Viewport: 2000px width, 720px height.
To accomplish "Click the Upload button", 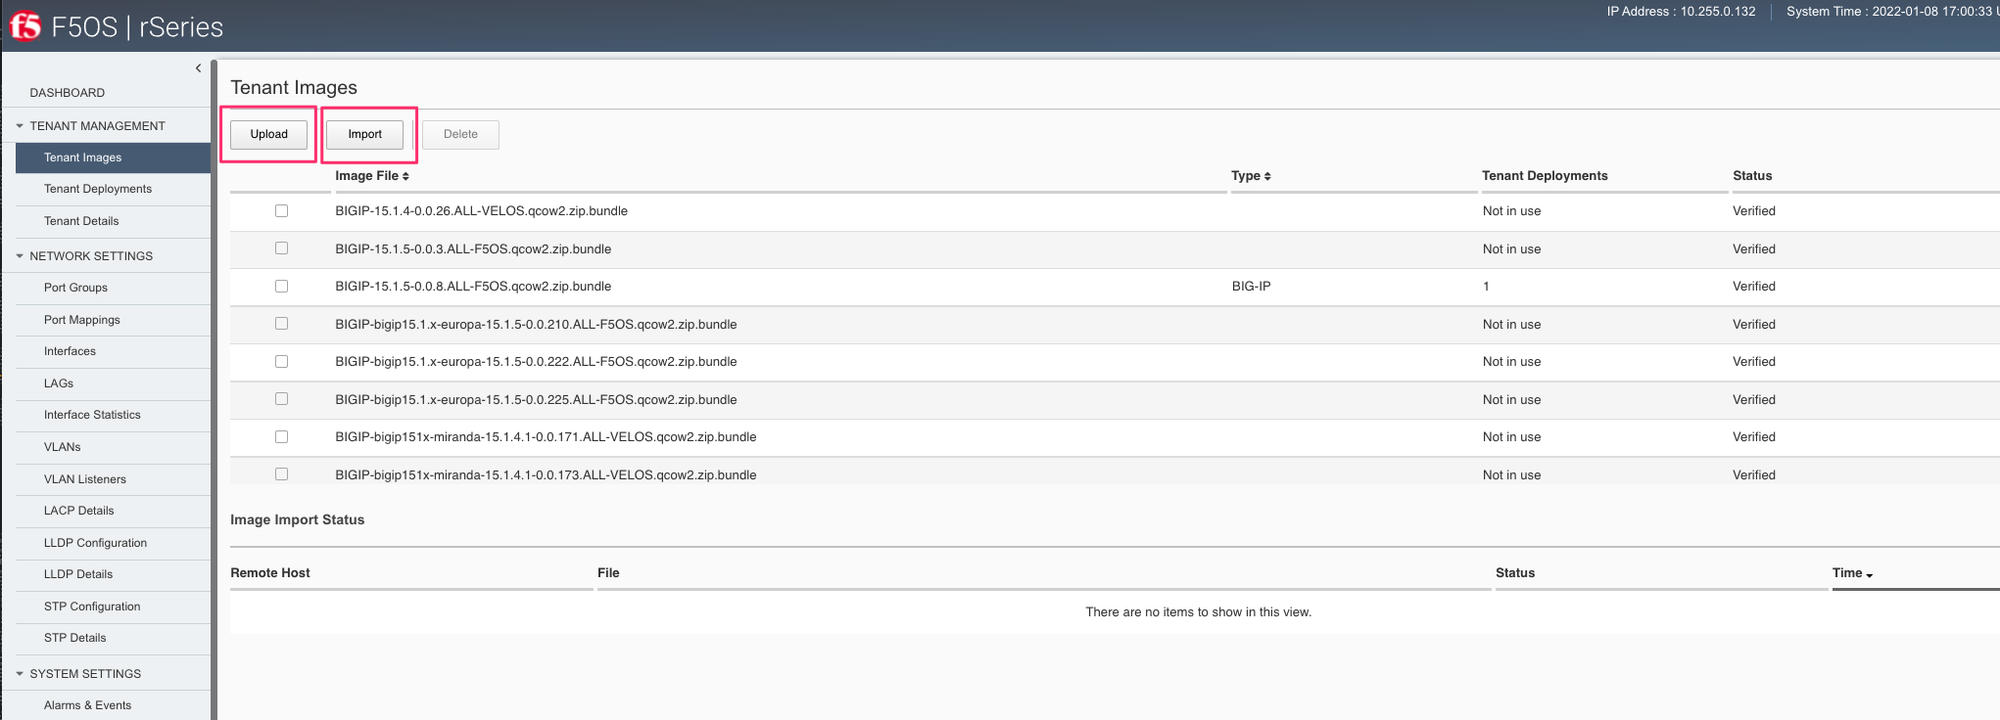I will tap(268, 134).
